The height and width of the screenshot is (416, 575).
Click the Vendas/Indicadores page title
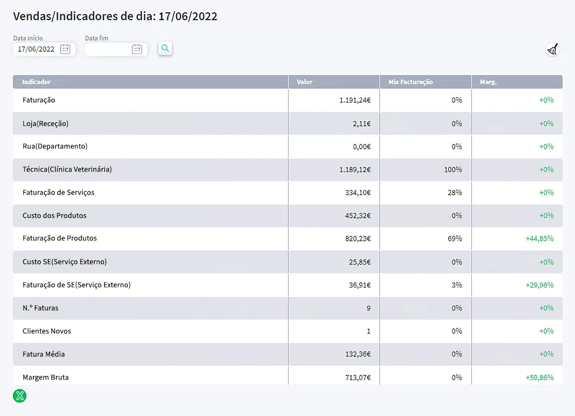(x=114, y=16)
